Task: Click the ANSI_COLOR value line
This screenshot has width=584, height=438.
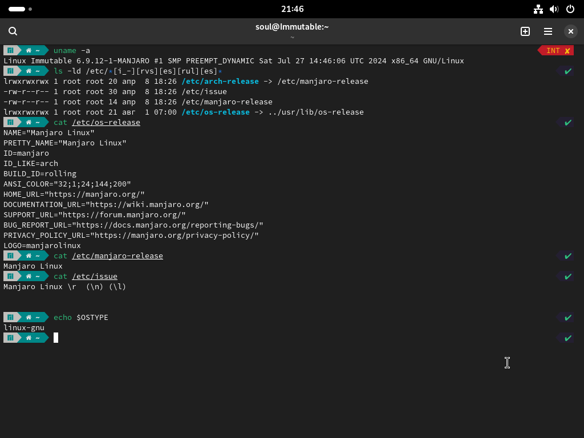Action: pyautogui.click(x=67, y=184)
